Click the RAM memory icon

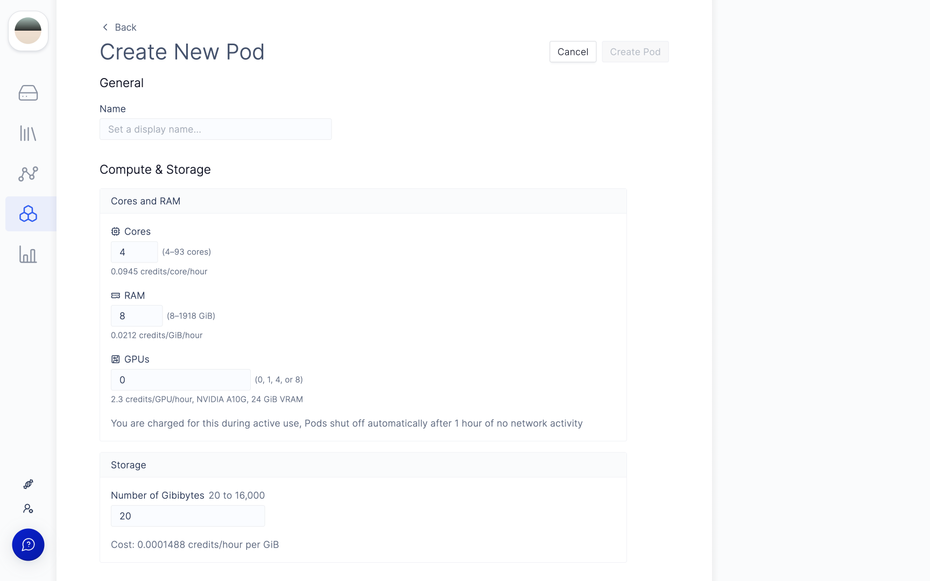tap(116, 295)
